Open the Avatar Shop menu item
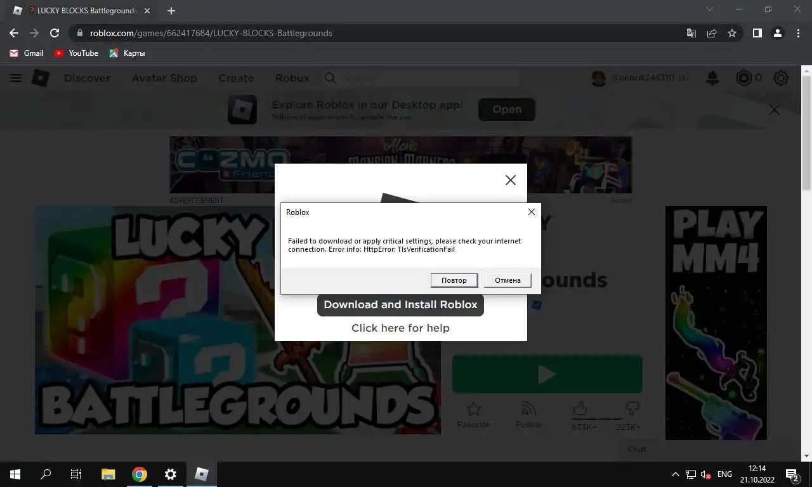 click(x=164, y=78)
